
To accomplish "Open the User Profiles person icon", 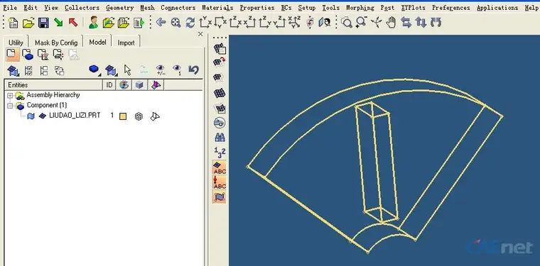I will pyautogui.click(x=93, y=23).
